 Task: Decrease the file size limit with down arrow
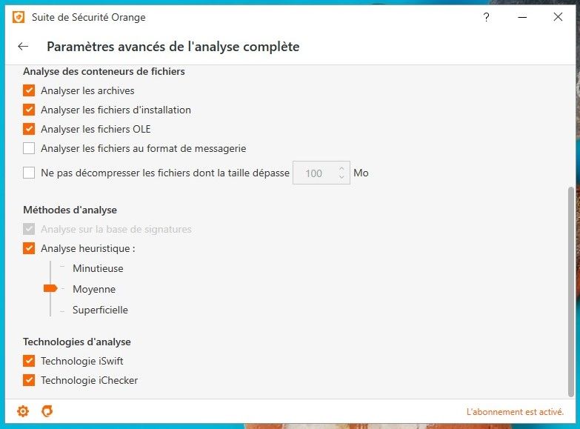pos(341,177)
